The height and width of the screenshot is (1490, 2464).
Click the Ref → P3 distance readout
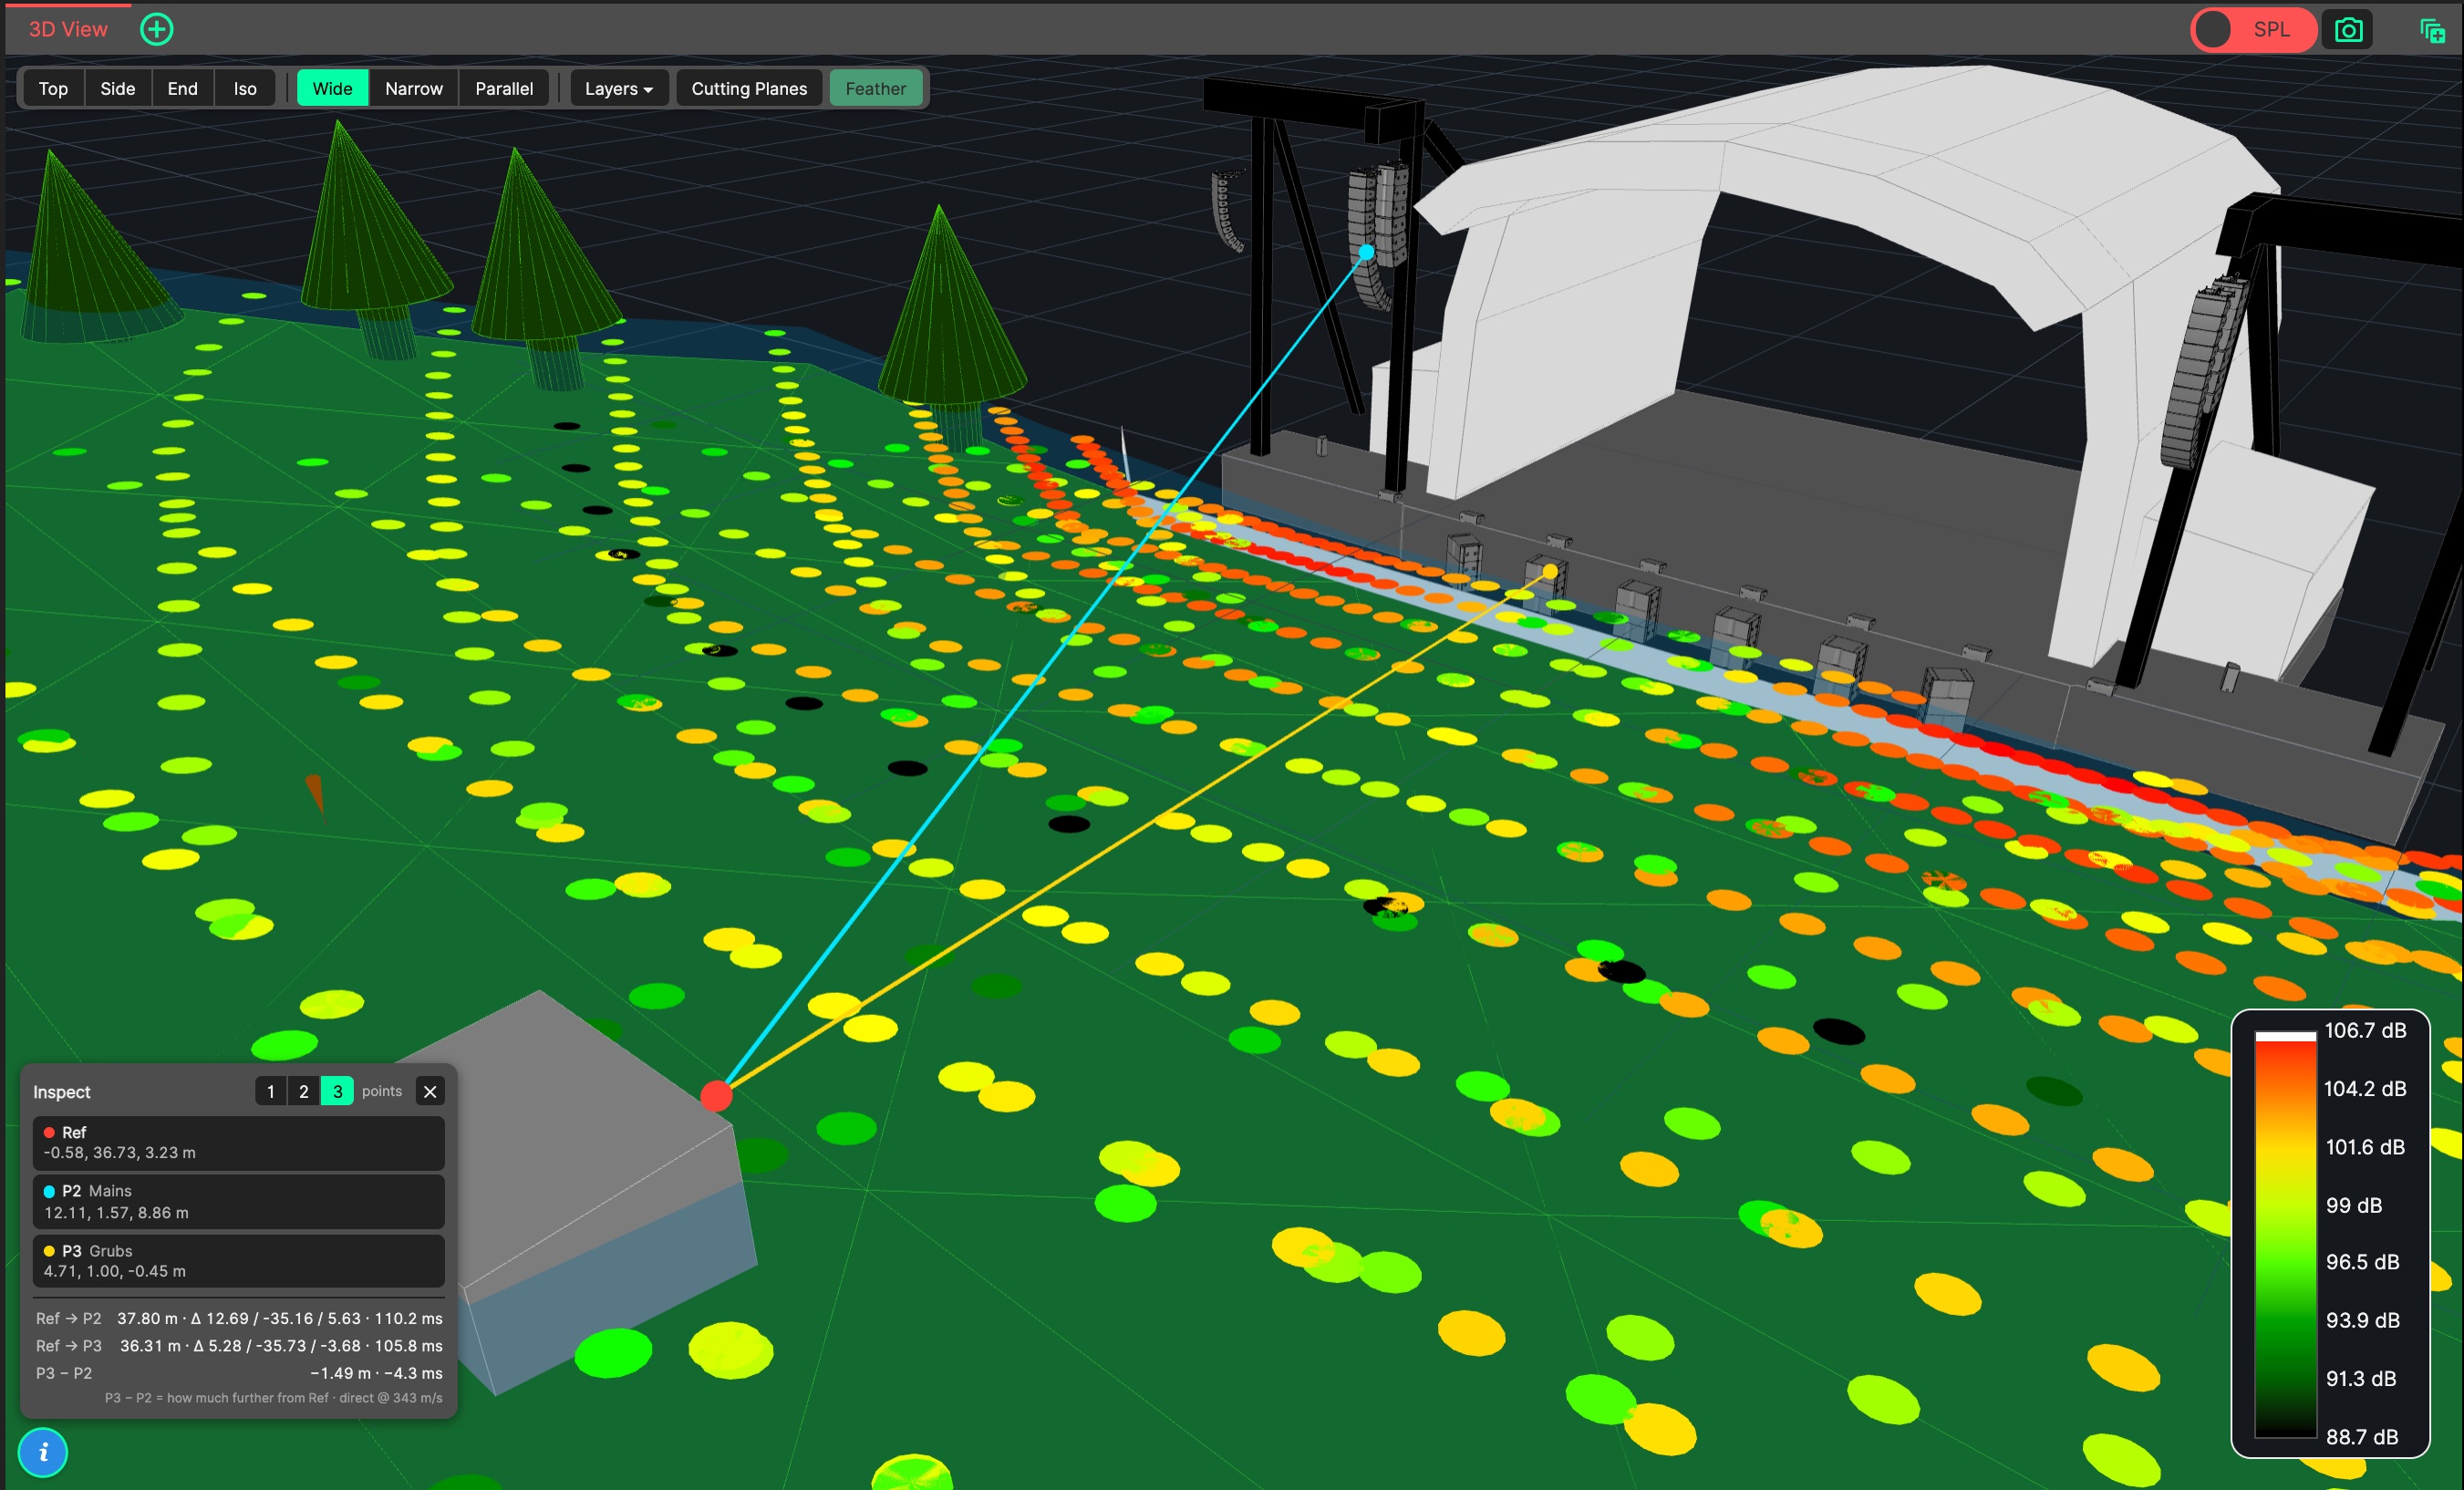coord(238,1345)
